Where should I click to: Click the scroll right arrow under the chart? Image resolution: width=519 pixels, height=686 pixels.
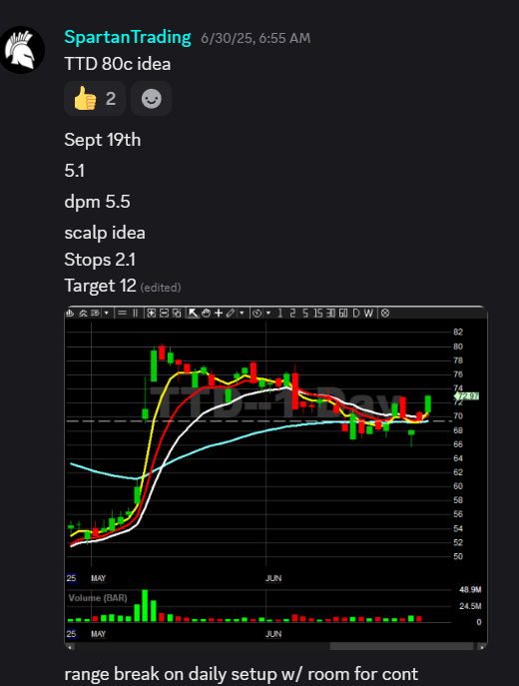pos(482,647)
